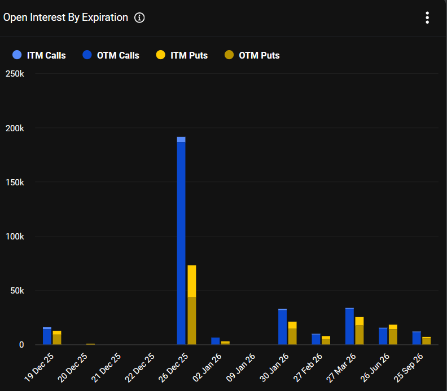Click the info icon beside the chart title
Image resolution: width=447 pixels, height=391 pixels.
coord(139,17)
